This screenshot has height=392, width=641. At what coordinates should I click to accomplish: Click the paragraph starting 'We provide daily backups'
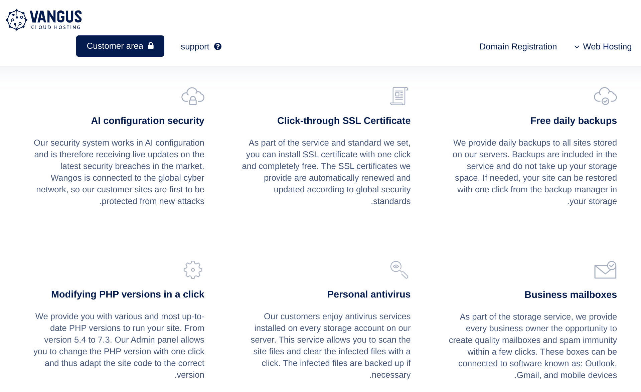pyautogui.click(x=534, y=172)
